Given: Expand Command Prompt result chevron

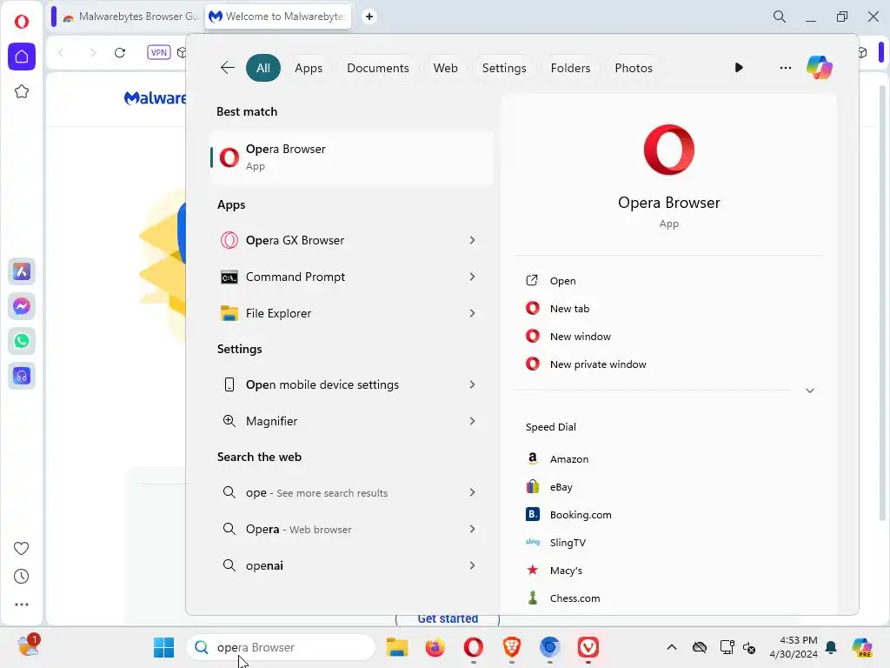Looking at the screenshot, I should [x=472, y=277].
